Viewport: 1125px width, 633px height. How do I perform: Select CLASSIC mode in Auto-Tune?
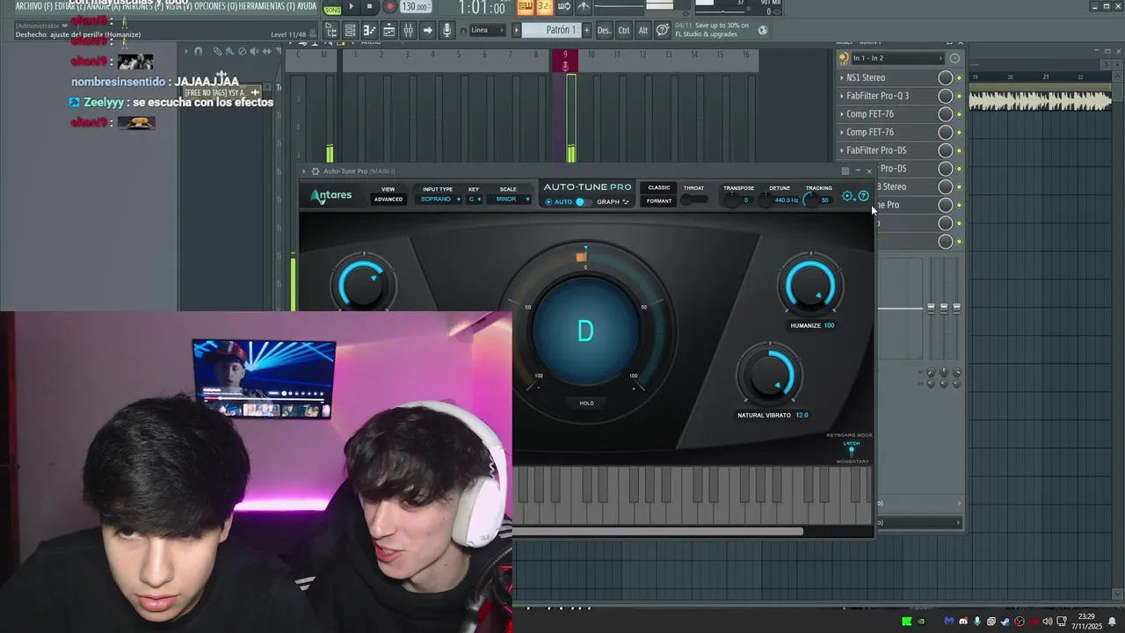coord(659,187)
